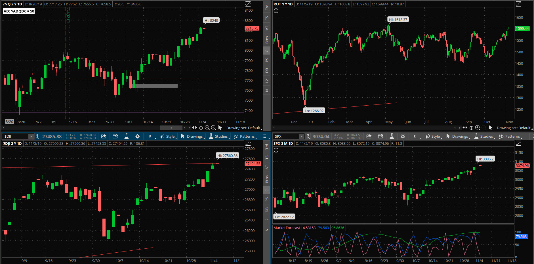Screen dimensions: 534x264
Task: Toggle L2 side panel beside $DJI chart
Action: (x=267, y=220)
